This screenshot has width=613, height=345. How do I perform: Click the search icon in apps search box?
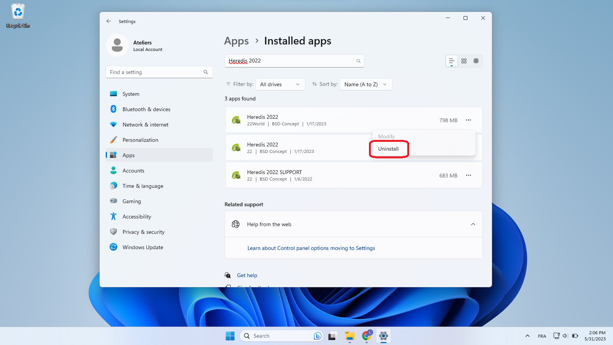click(x=358, y=61)
